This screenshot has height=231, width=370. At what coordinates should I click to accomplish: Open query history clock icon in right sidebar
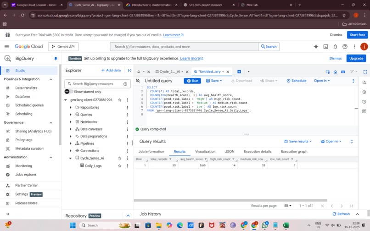coord(364,102)
